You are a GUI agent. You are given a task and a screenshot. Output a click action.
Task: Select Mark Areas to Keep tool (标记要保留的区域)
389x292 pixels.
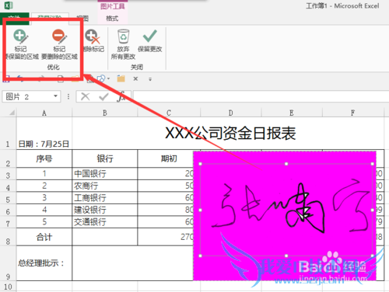click(x=22, y=44)
